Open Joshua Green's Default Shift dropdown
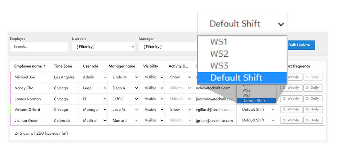The image size is (338, 155). tap(258, 120)
